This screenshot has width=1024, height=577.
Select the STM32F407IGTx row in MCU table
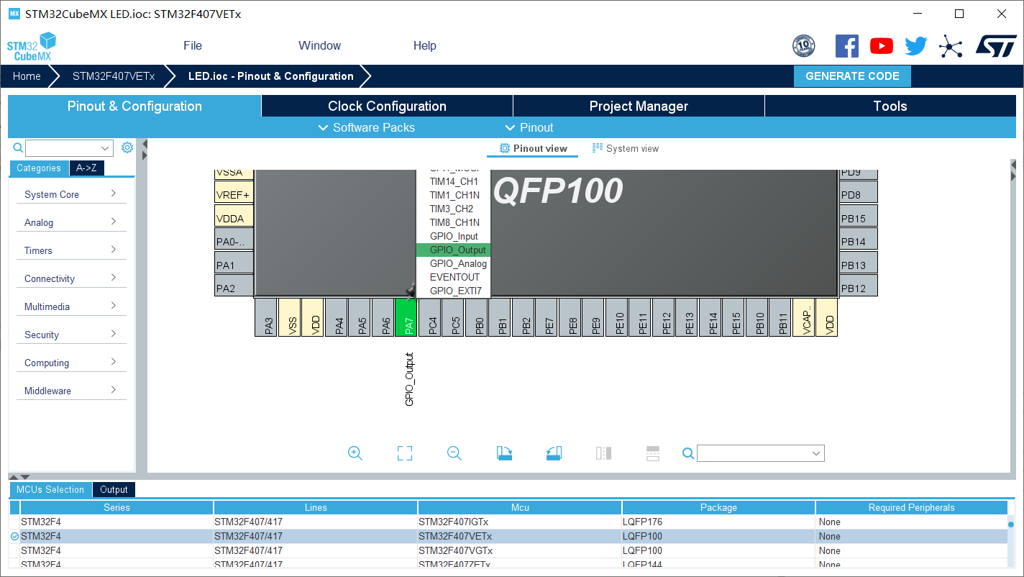pyautogui.click(x=508, y=522)
